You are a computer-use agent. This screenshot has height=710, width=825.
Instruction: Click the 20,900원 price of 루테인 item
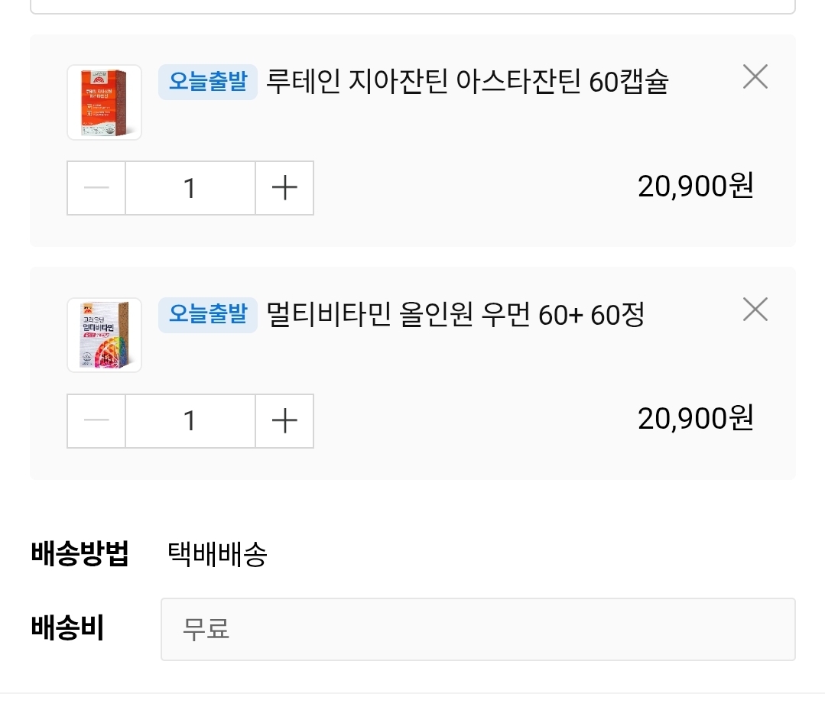point(695,186)
